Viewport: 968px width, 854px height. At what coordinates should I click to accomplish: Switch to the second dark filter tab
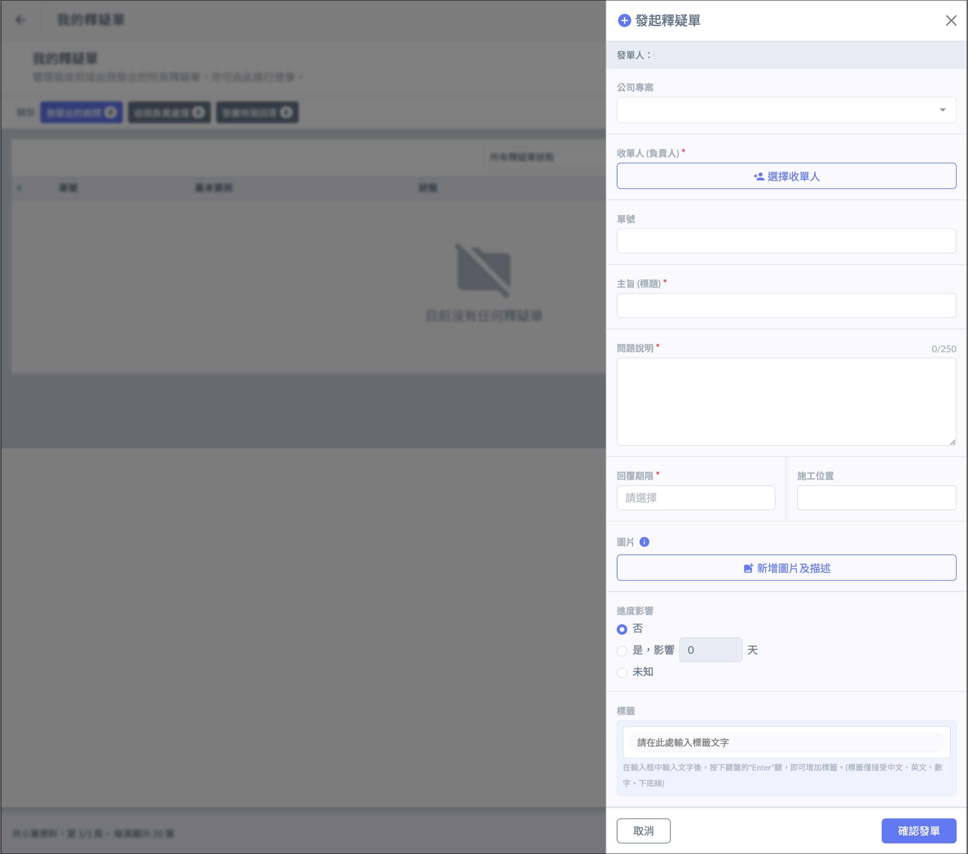[x=169, y=112]
